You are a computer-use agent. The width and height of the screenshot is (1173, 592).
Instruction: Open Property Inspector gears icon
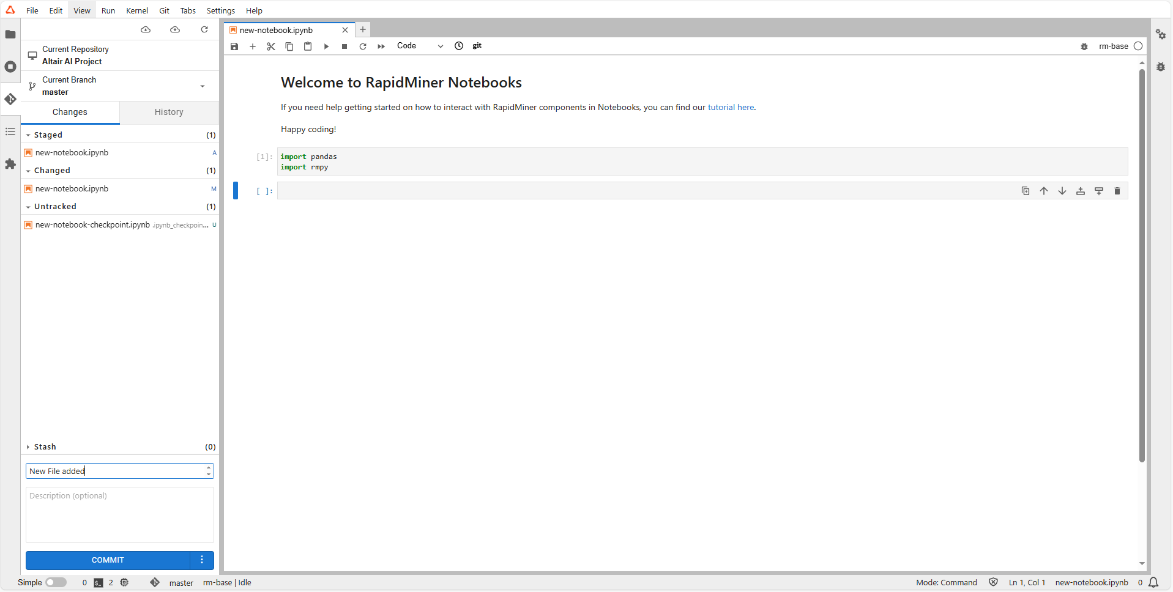click(1161, 34)
